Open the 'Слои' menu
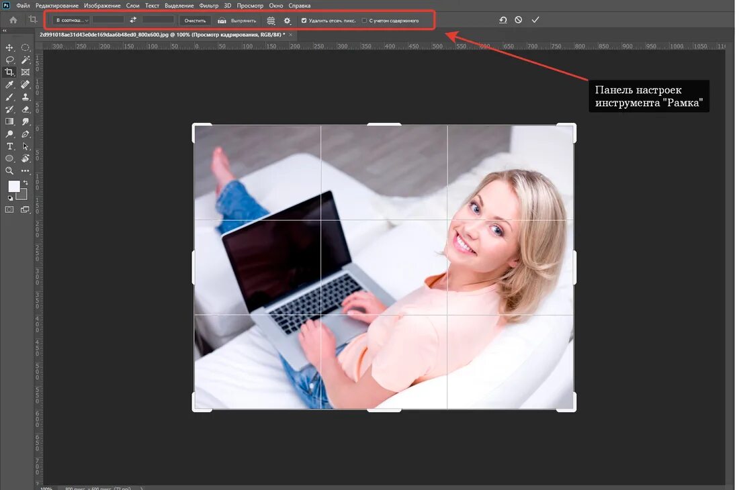 click(132, 5)
